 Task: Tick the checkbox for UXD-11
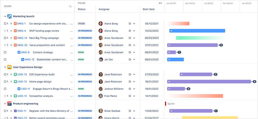pos(5,89)
